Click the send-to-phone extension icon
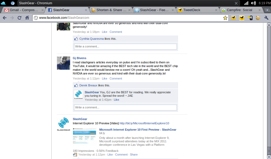This screenshot has width=271, height=159. [x=250, y=18]
